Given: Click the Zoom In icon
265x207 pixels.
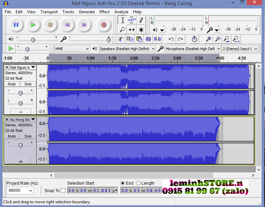Looking at the screenshot, I should click(x=209, y=39).
